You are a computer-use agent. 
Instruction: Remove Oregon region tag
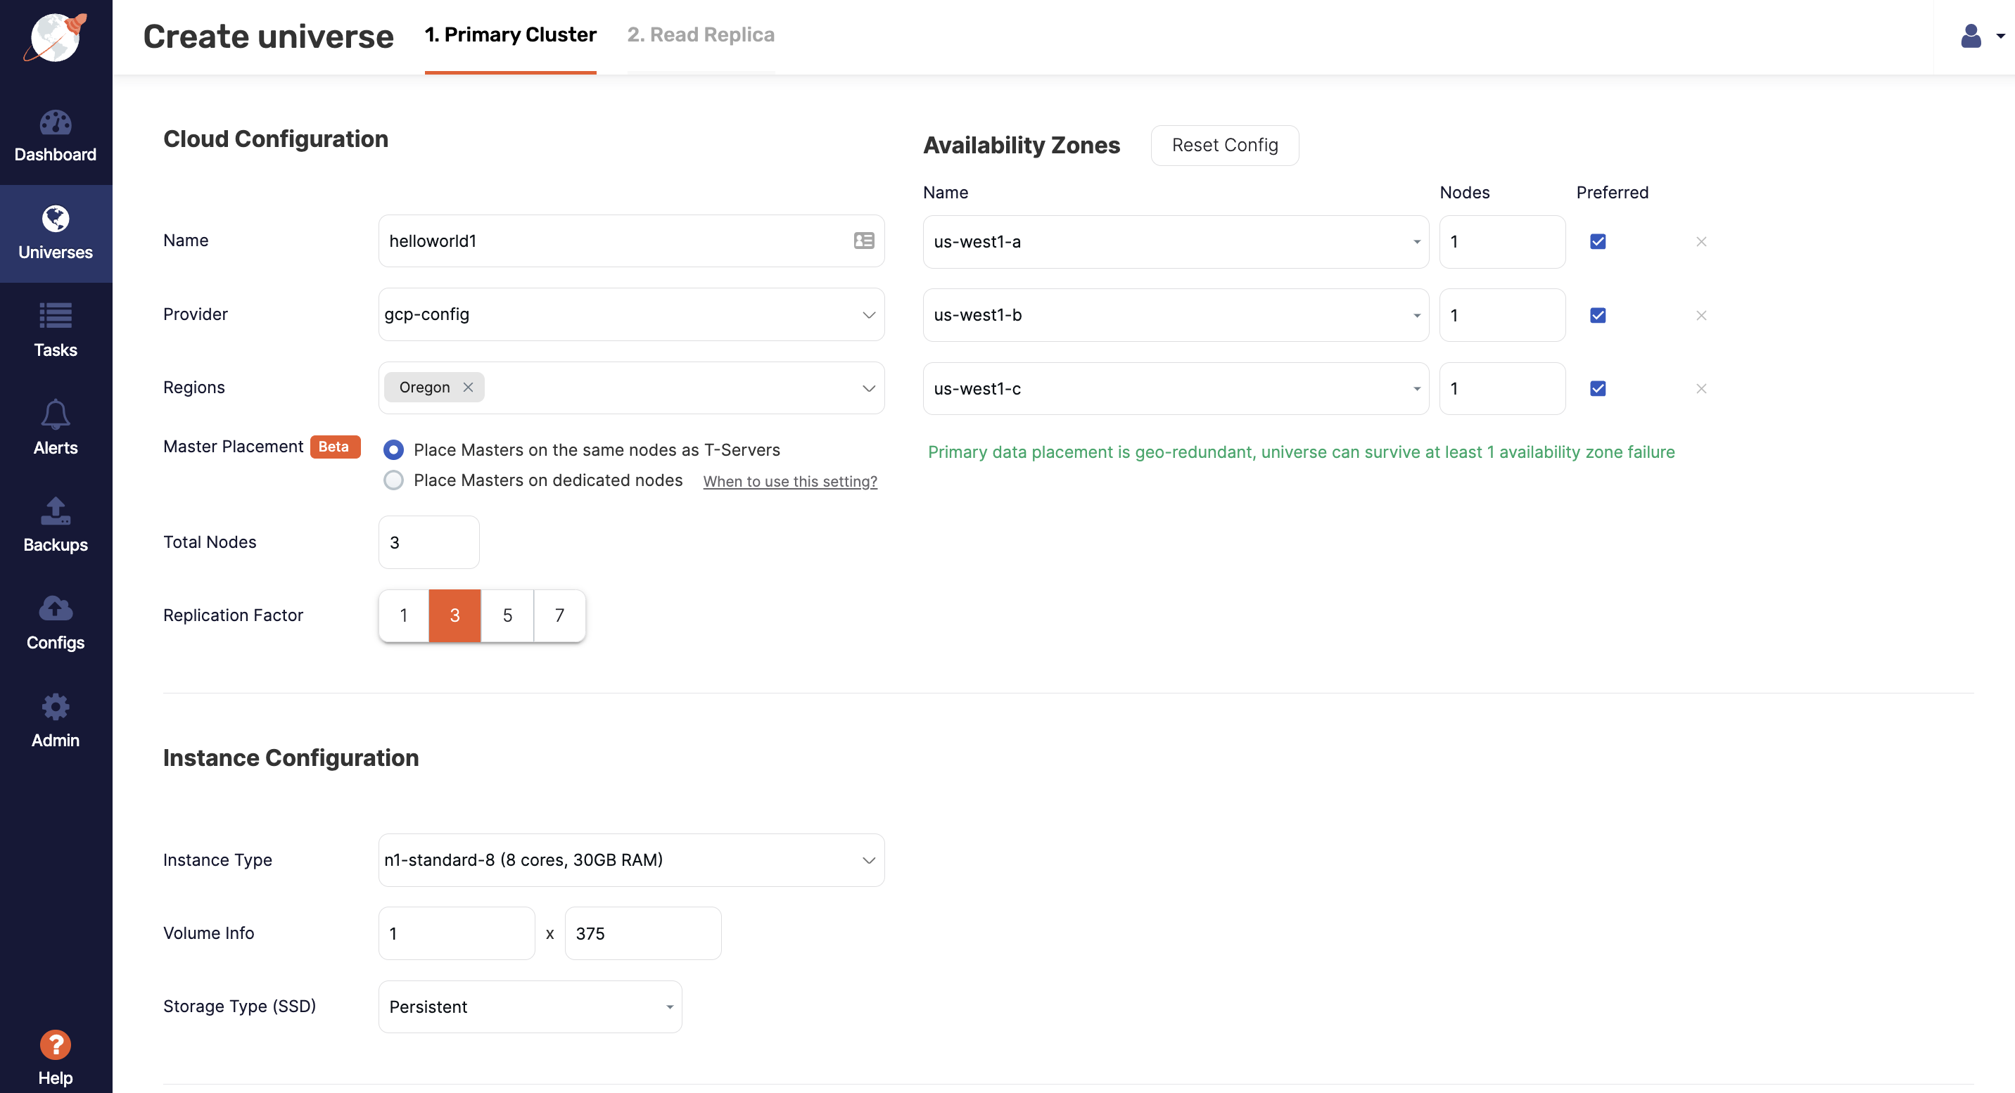[468, 388]
